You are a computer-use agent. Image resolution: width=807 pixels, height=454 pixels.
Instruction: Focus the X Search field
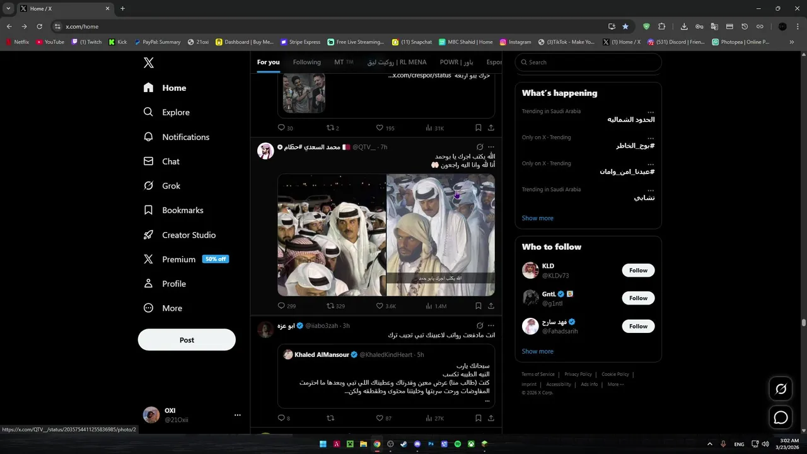pos(588,62)
